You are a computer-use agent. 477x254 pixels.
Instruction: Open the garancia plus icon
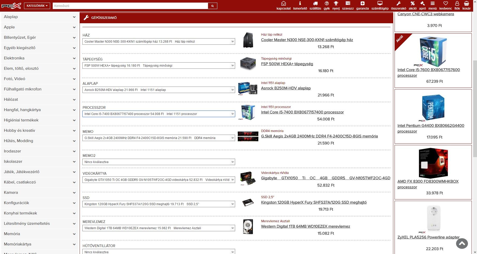(x=363, y=3)
